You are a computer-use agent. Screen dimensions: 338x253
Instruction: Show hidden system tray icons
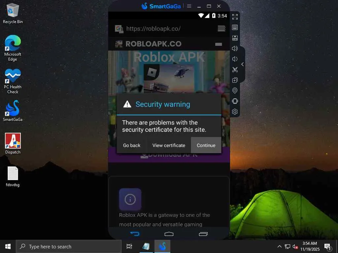pos(279,246)
